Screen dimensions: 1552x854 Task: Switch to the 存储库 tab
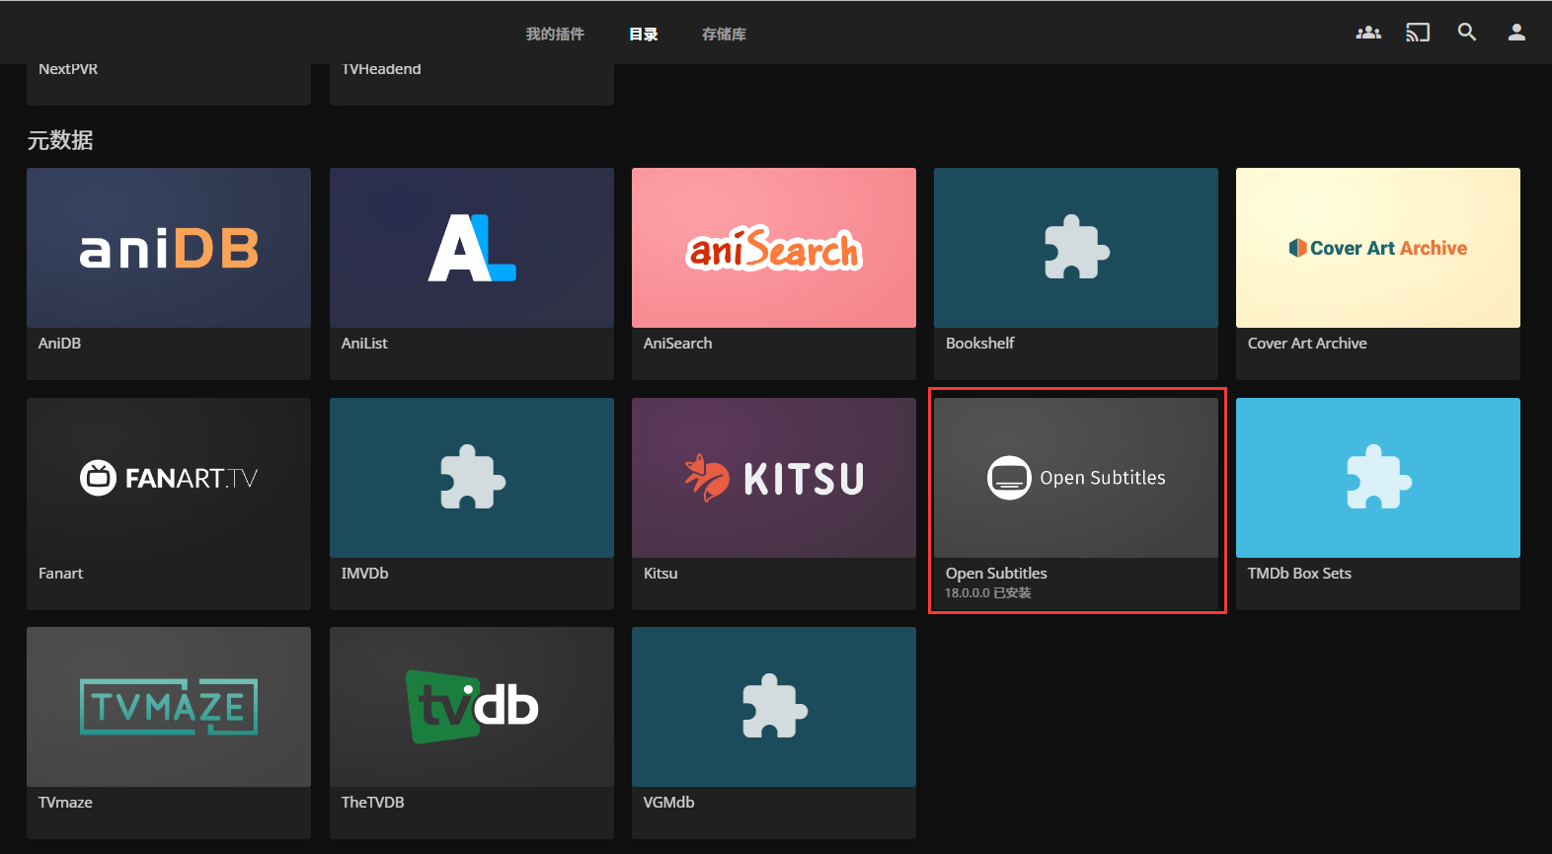click(x=724, y=35)
